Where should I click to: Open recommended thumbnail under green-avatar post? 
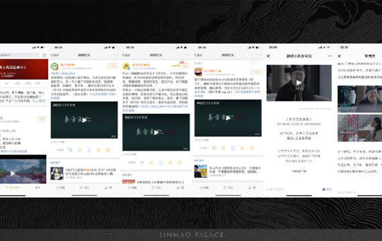(x=57, y=173)
